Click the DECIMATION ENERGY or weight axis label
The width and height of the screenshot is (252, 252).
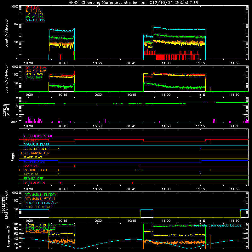[x=5, y=204]
